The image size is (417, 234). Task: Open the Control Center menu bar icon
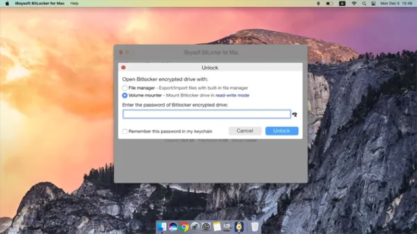point(373,4)
